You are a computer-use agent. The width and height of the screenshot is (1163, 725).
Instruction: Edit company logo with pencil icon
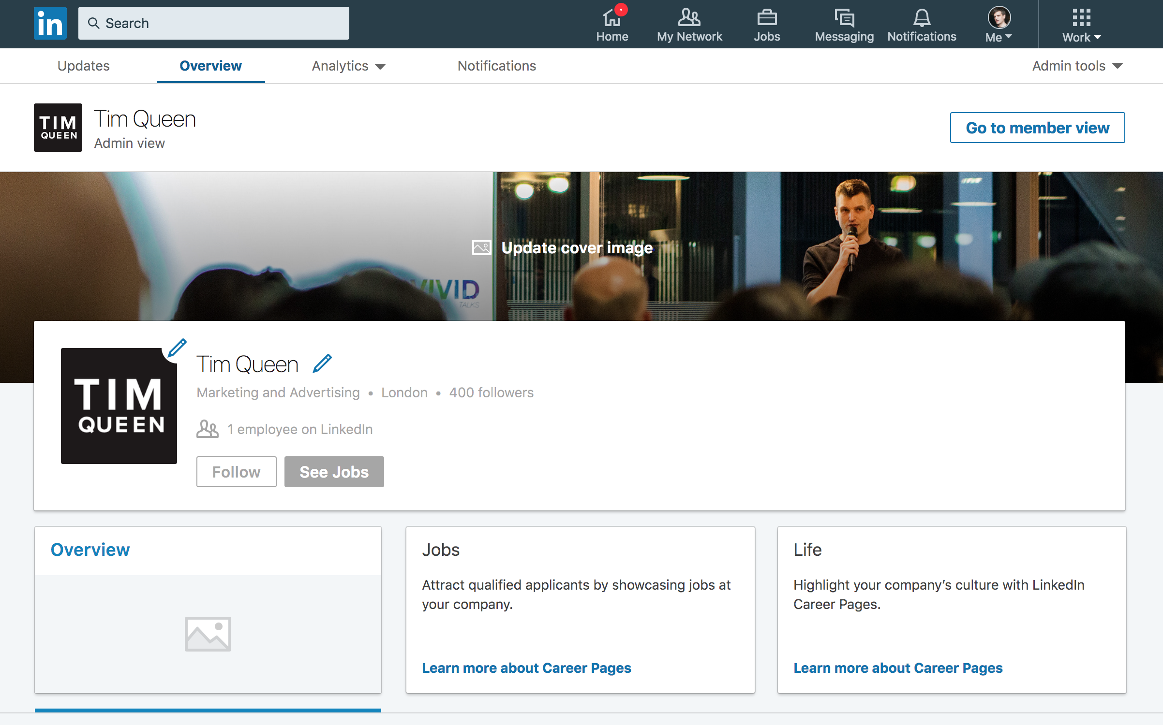[x=177, y=348]
